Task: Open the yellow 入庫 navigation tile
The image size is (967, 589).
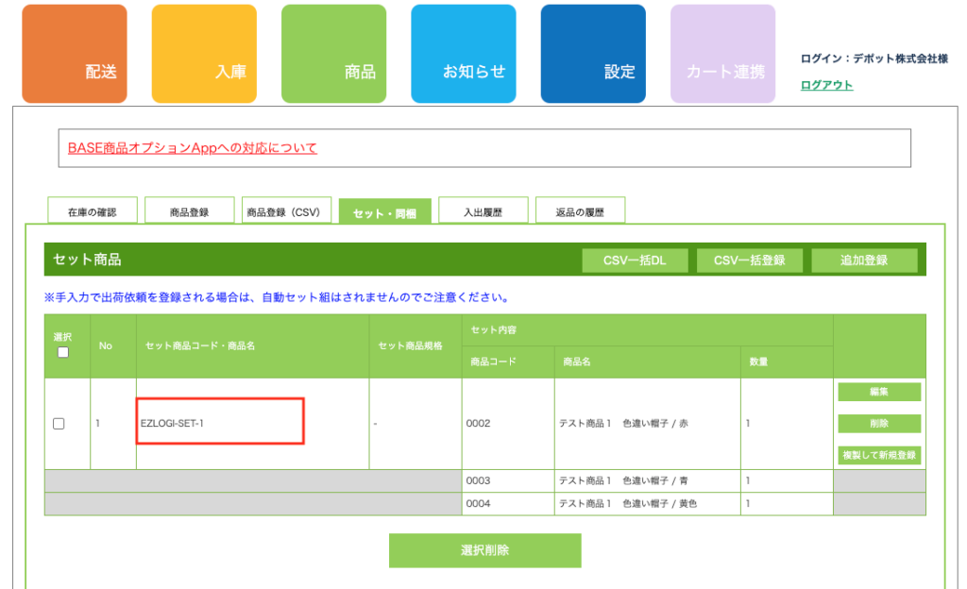Action: pyautogui.click(x=204, y=54)
